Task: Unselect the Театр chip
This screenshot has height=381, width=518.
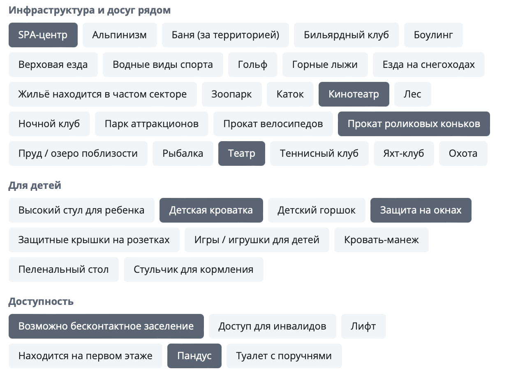Action: pyautogui.click(x=241, y=153)
